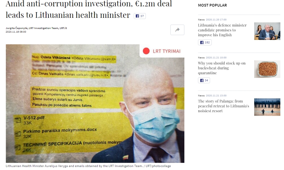Click the main health minister photocollage image

click(x=95, y=103)
